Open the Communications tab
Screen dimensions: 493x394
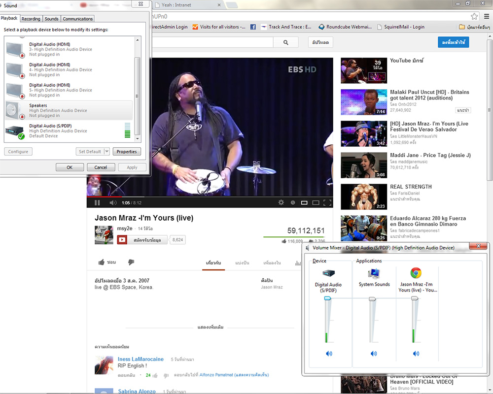point(78,19)
